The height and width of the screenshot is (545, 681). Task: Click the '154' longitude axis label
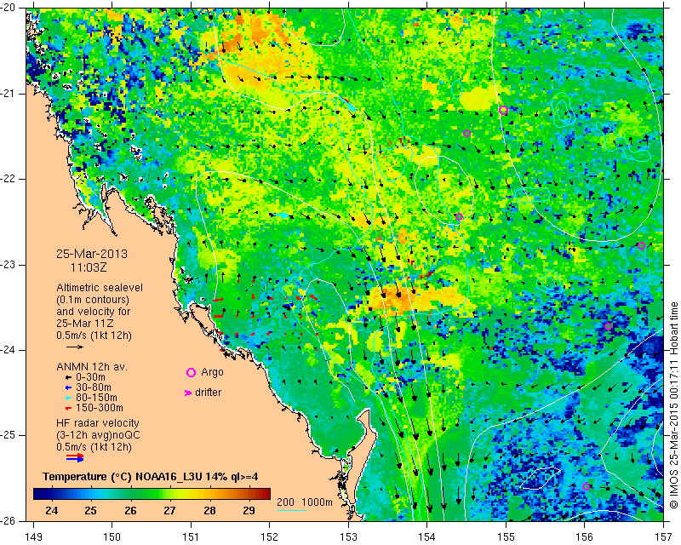coord(427,537)
